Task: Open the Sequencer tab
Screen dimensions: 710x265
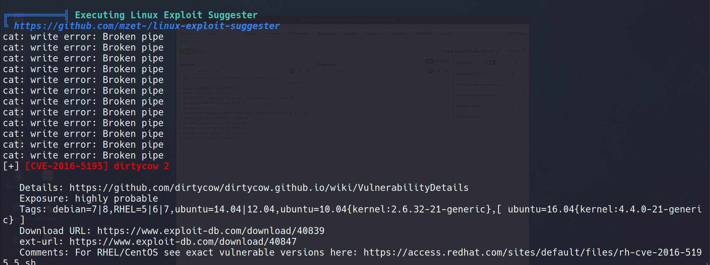Action: pyautogui.click(x=326, y=34)
